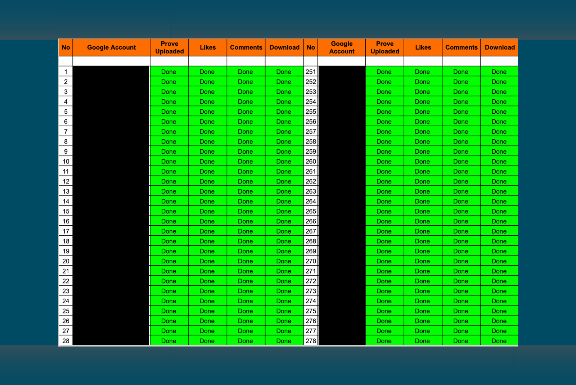Select row number 14 cell

point(66,201)
